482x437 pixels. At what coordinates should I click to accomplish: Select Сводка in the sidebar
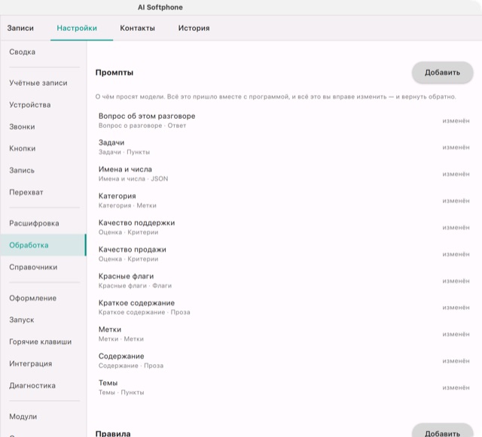(44, 52)
